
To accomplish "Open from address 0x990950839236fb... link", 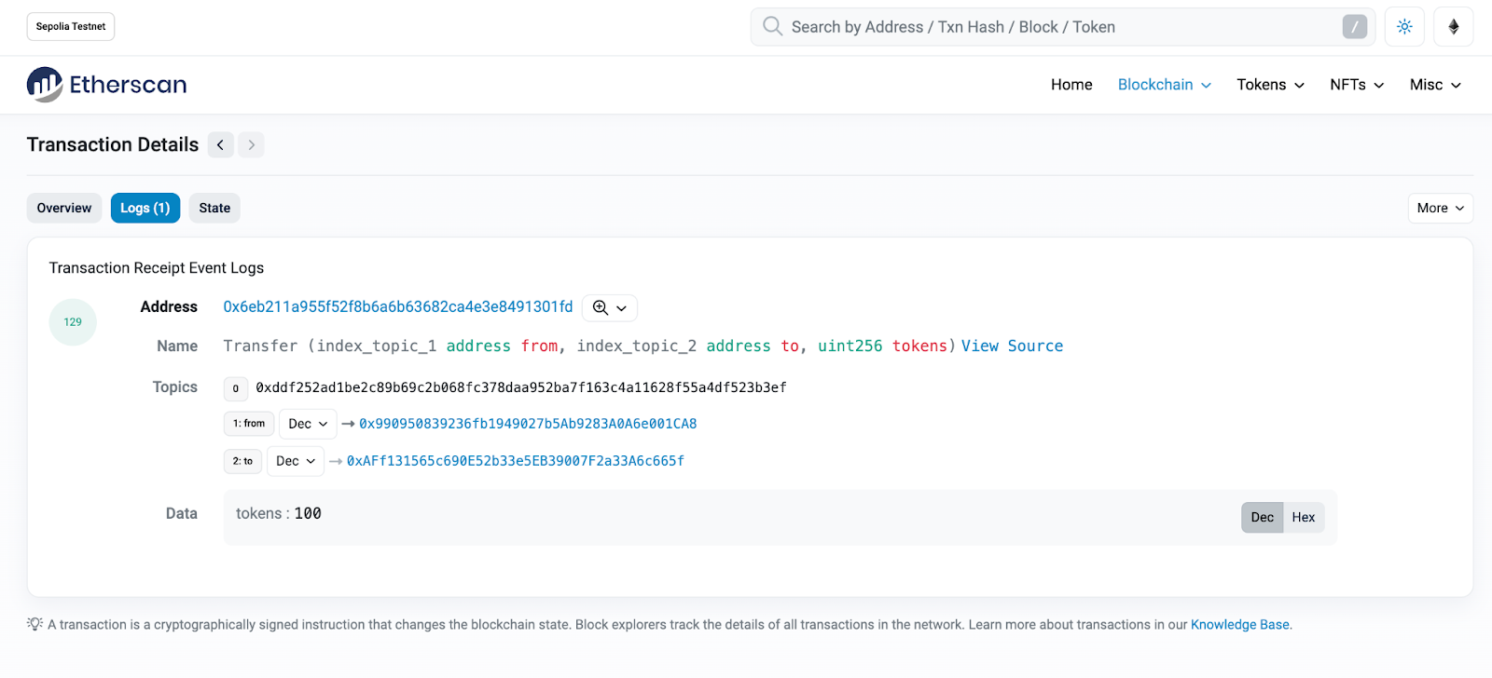I will point(528,424).
